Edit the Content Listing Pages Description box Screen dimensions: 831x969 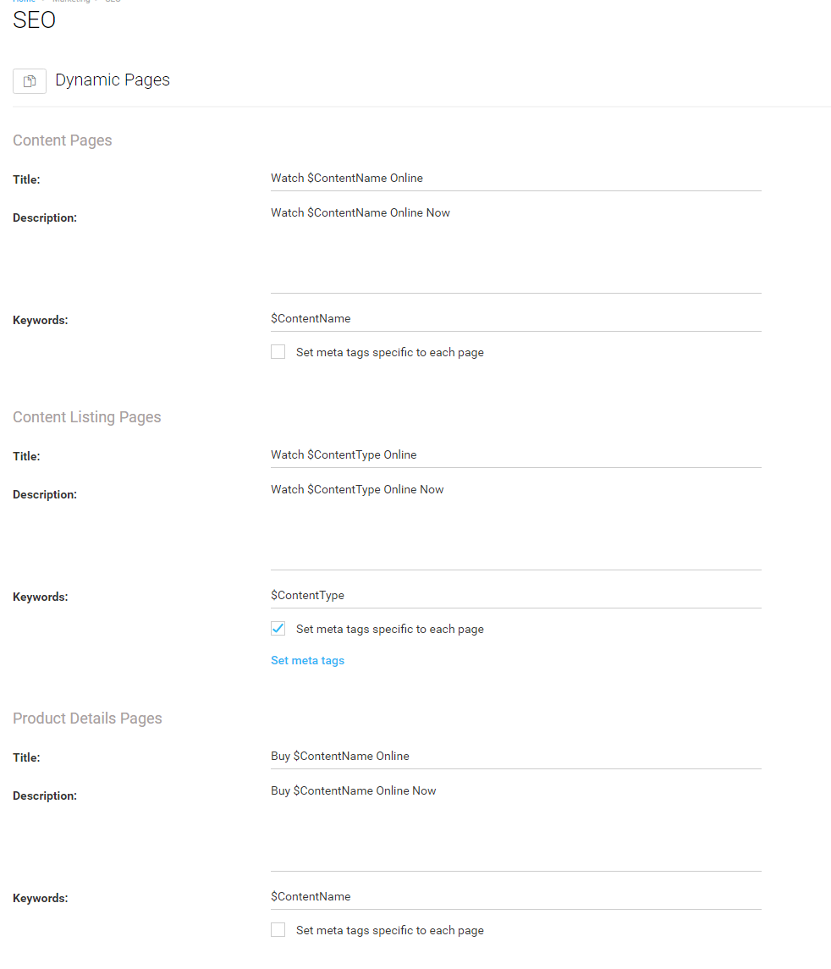516,525
